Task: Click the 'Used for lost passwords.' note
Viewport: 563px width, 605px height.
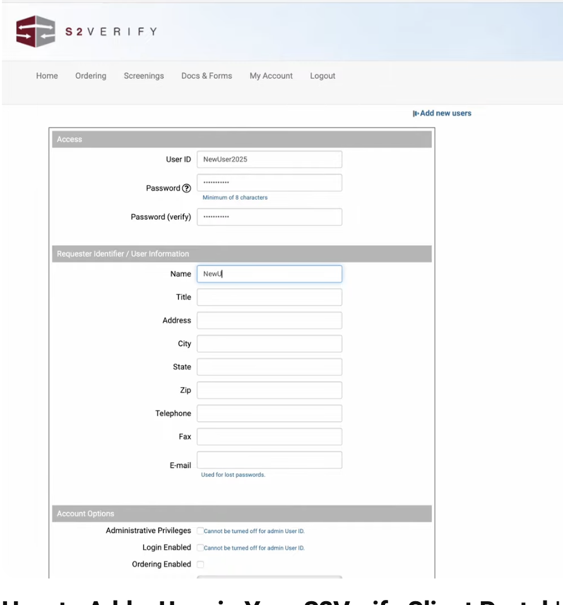Action: [x=233, y=475]
